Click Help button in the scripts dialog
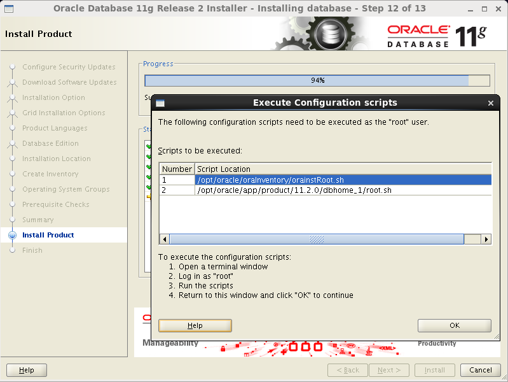The height and width of the screenshot is (382, 508). (195, 325)
